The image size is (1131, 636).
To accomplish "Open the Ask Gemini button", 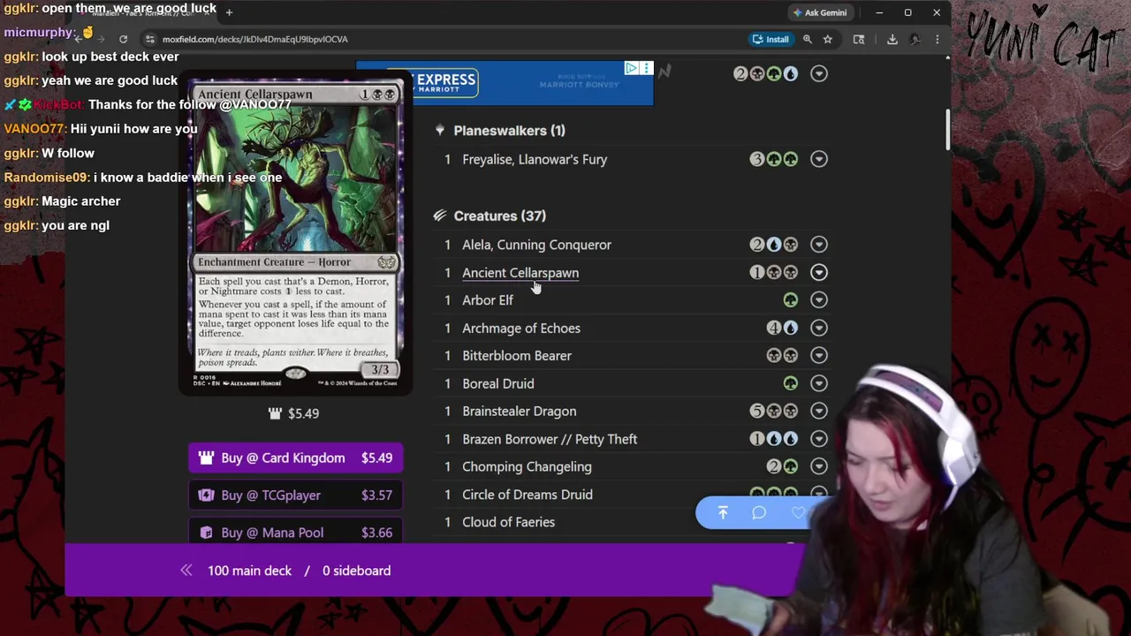I will 820,12.
